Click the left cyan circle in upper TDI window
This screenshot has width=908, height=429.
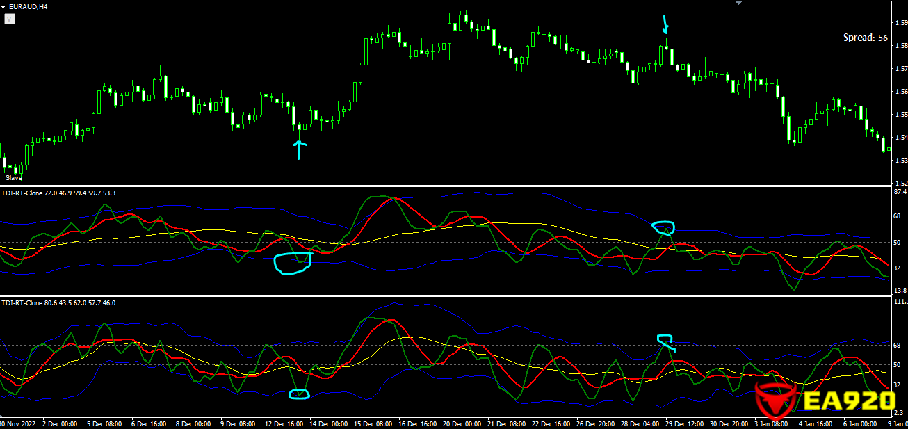click(292, 264)
